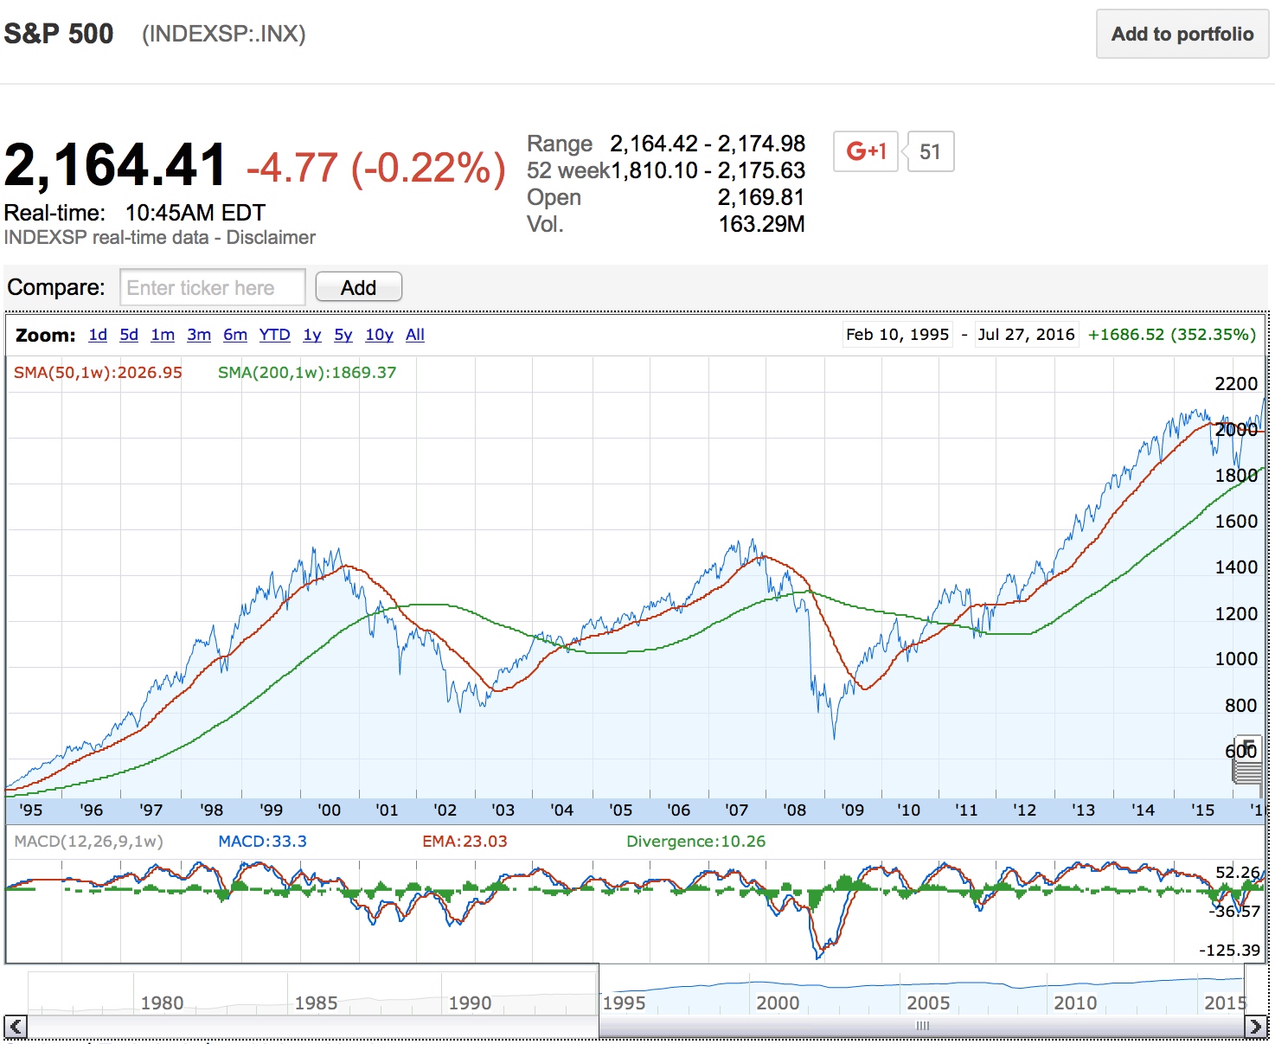Focus the Enter ticker here compare field

[212, 287]
